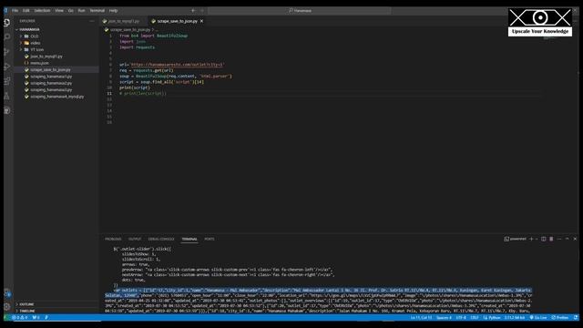Click the Ln 11 Col cursor position indicator
583x328 pixels.
click(421, 318)
